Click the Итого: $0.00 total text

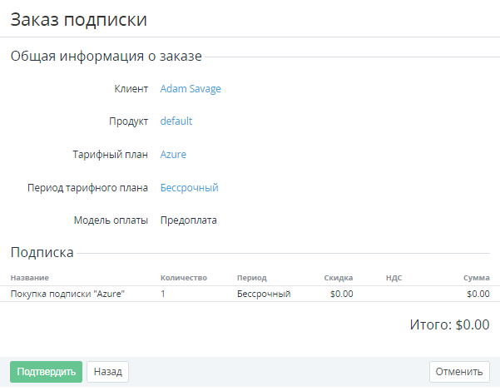(x=449, y=325)
